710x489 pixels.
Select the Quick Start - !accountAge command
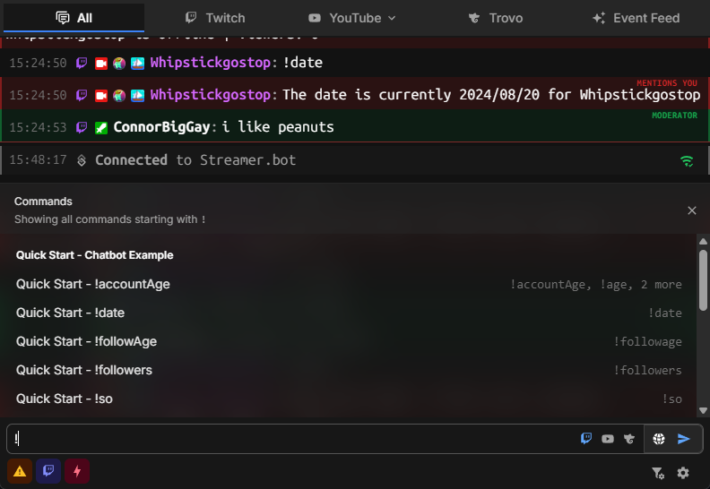click(x=349, y=284)
